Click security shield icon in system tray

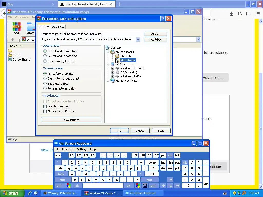tap(234, 193)
